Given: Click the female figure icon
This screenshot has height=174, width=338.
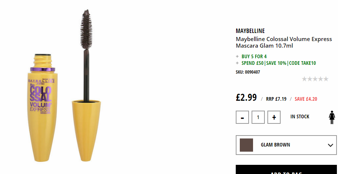Looking at the screenshot, I should tap(332, 117).
